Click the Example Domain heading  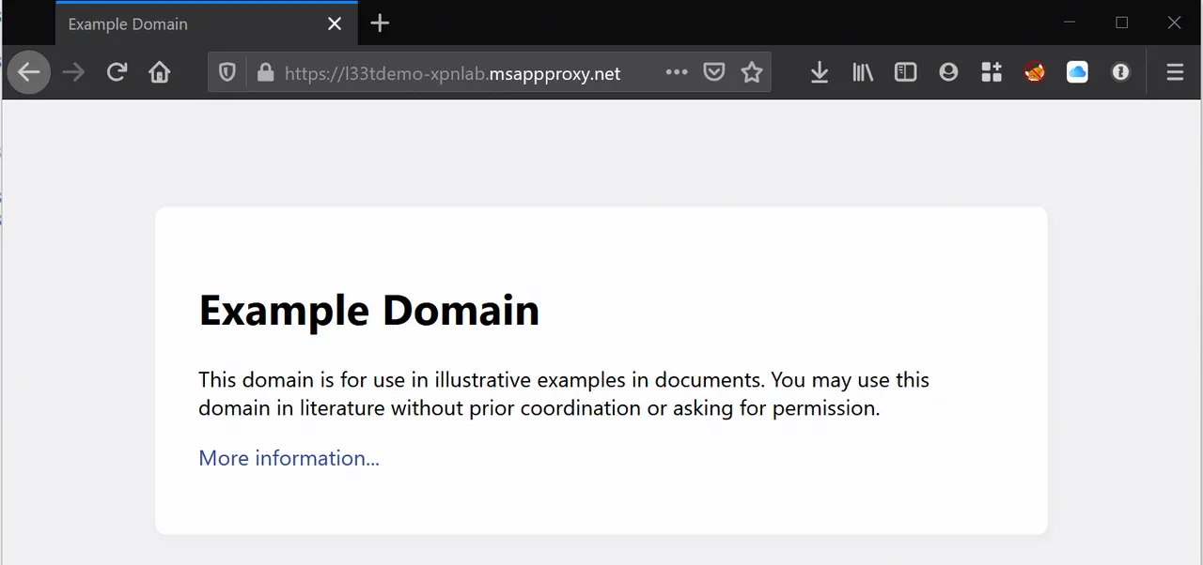point(369,311)
